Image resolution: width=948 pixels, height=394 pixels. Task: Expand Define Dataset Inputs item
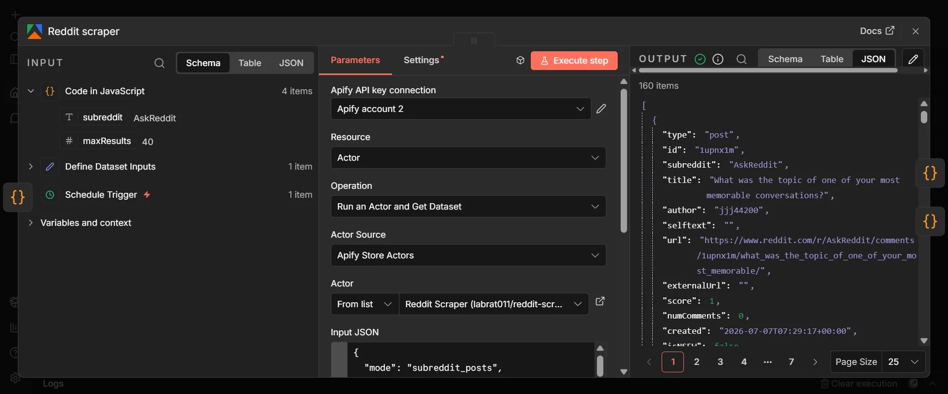(31, 167)
